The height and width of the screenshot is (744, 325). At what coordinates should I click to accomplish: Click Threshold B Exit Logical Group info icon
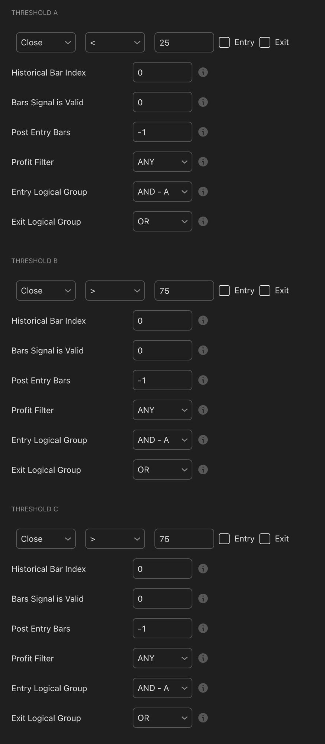coord(203,469)
